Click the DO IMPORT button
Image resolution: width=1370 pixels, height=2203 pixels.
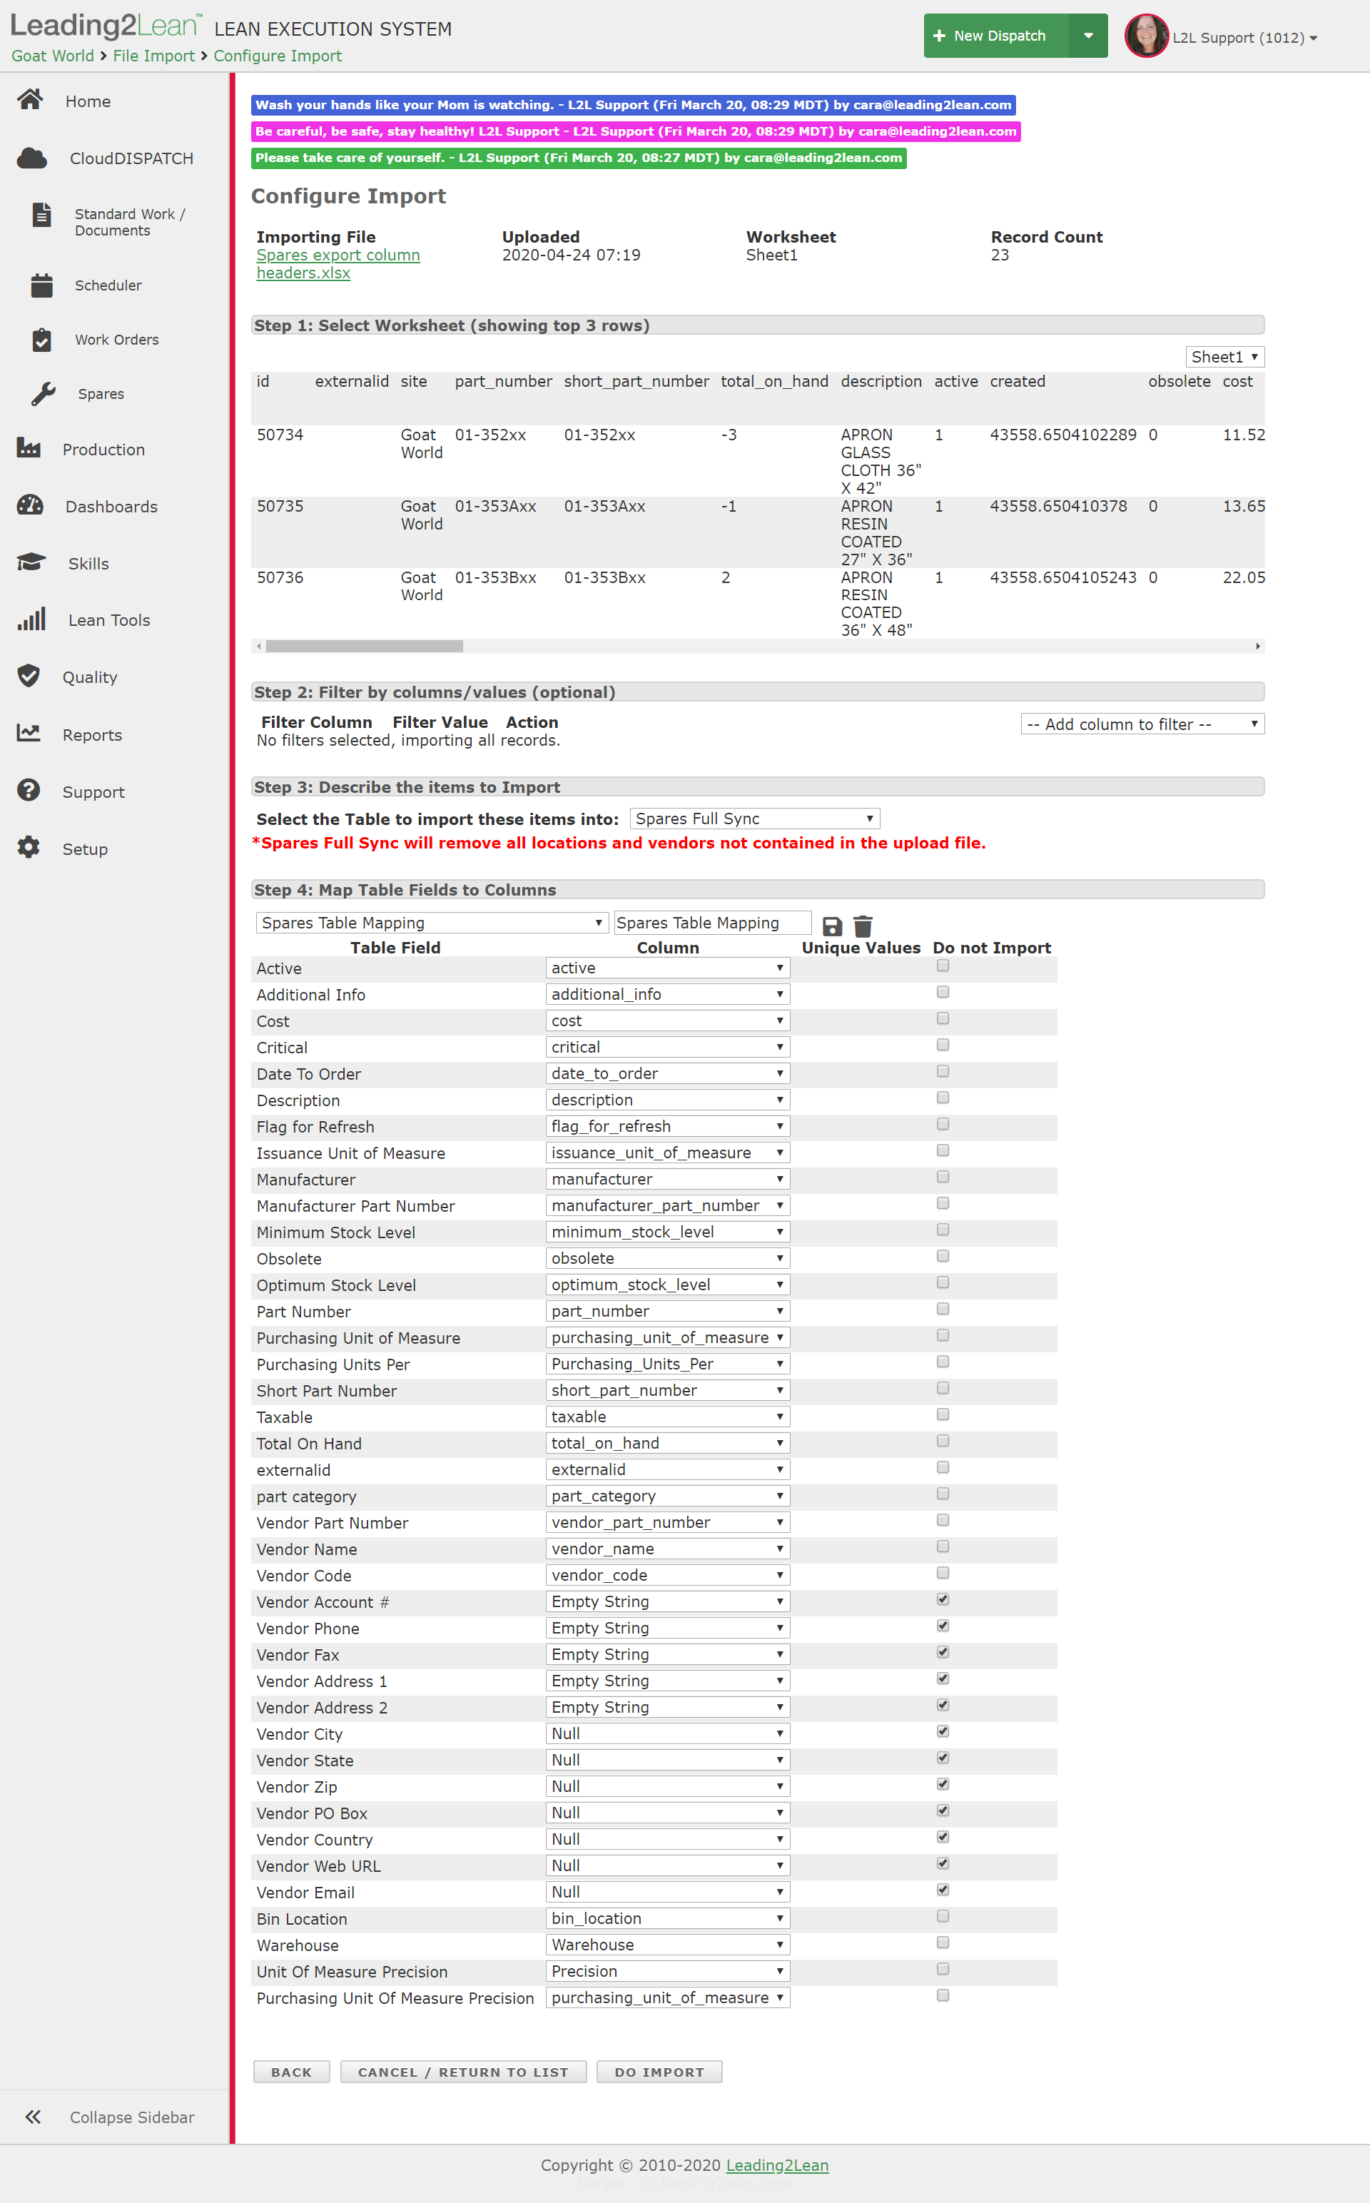click(x=659, y=2072)
